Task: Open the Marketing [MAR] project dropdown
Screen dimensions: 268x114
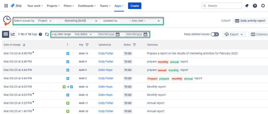Action: coord(78,21)
